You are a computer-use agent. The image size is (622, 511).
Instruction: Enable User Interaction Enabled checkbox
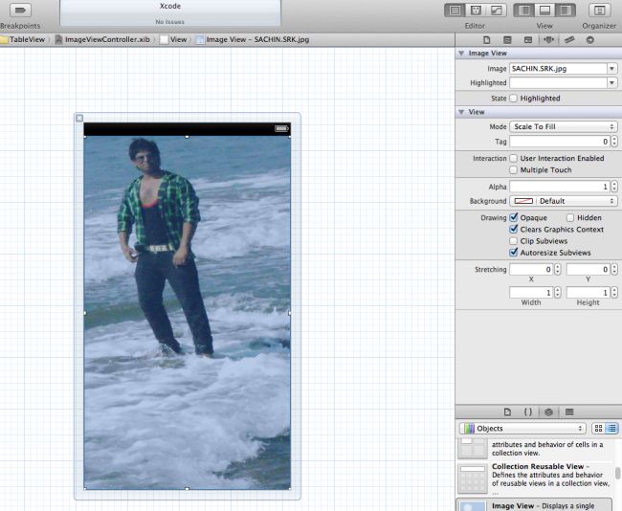pos(513,158)
